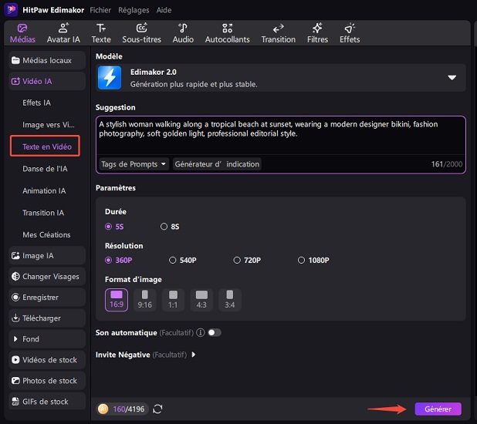The height and width of the screenshot is (424, 477).
Task: Open Tags de Prompts dropdown
Action: [134, 164]
